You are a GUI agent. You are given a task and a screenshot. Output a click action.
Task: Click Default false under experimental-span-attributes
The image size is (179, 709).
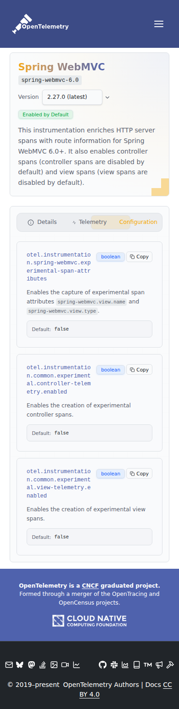pyautogui.click(x=89, y=329)
